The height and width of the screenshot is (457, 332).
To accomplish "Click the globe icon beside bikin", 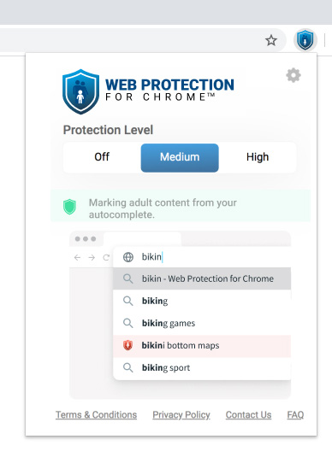I will pyautogui.click(x=128, y=257).
